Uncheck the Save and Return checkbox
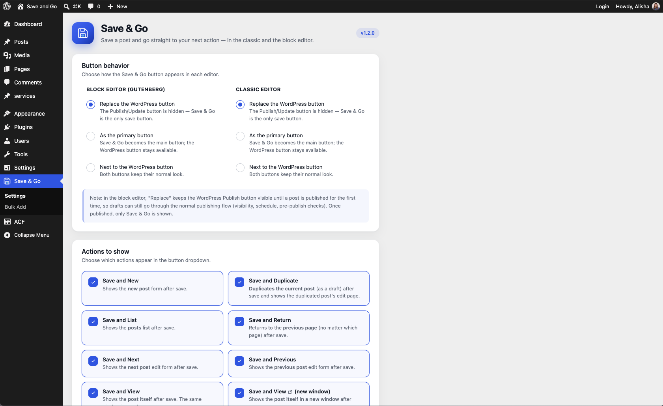This screenshot has height=406, width=663. (239, 322)
